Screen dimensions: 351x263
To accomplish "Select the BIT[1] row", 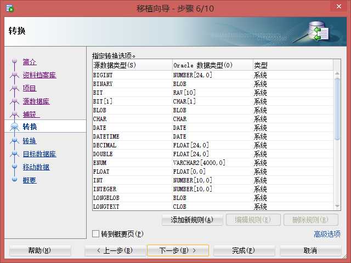I will click(213, 101).
